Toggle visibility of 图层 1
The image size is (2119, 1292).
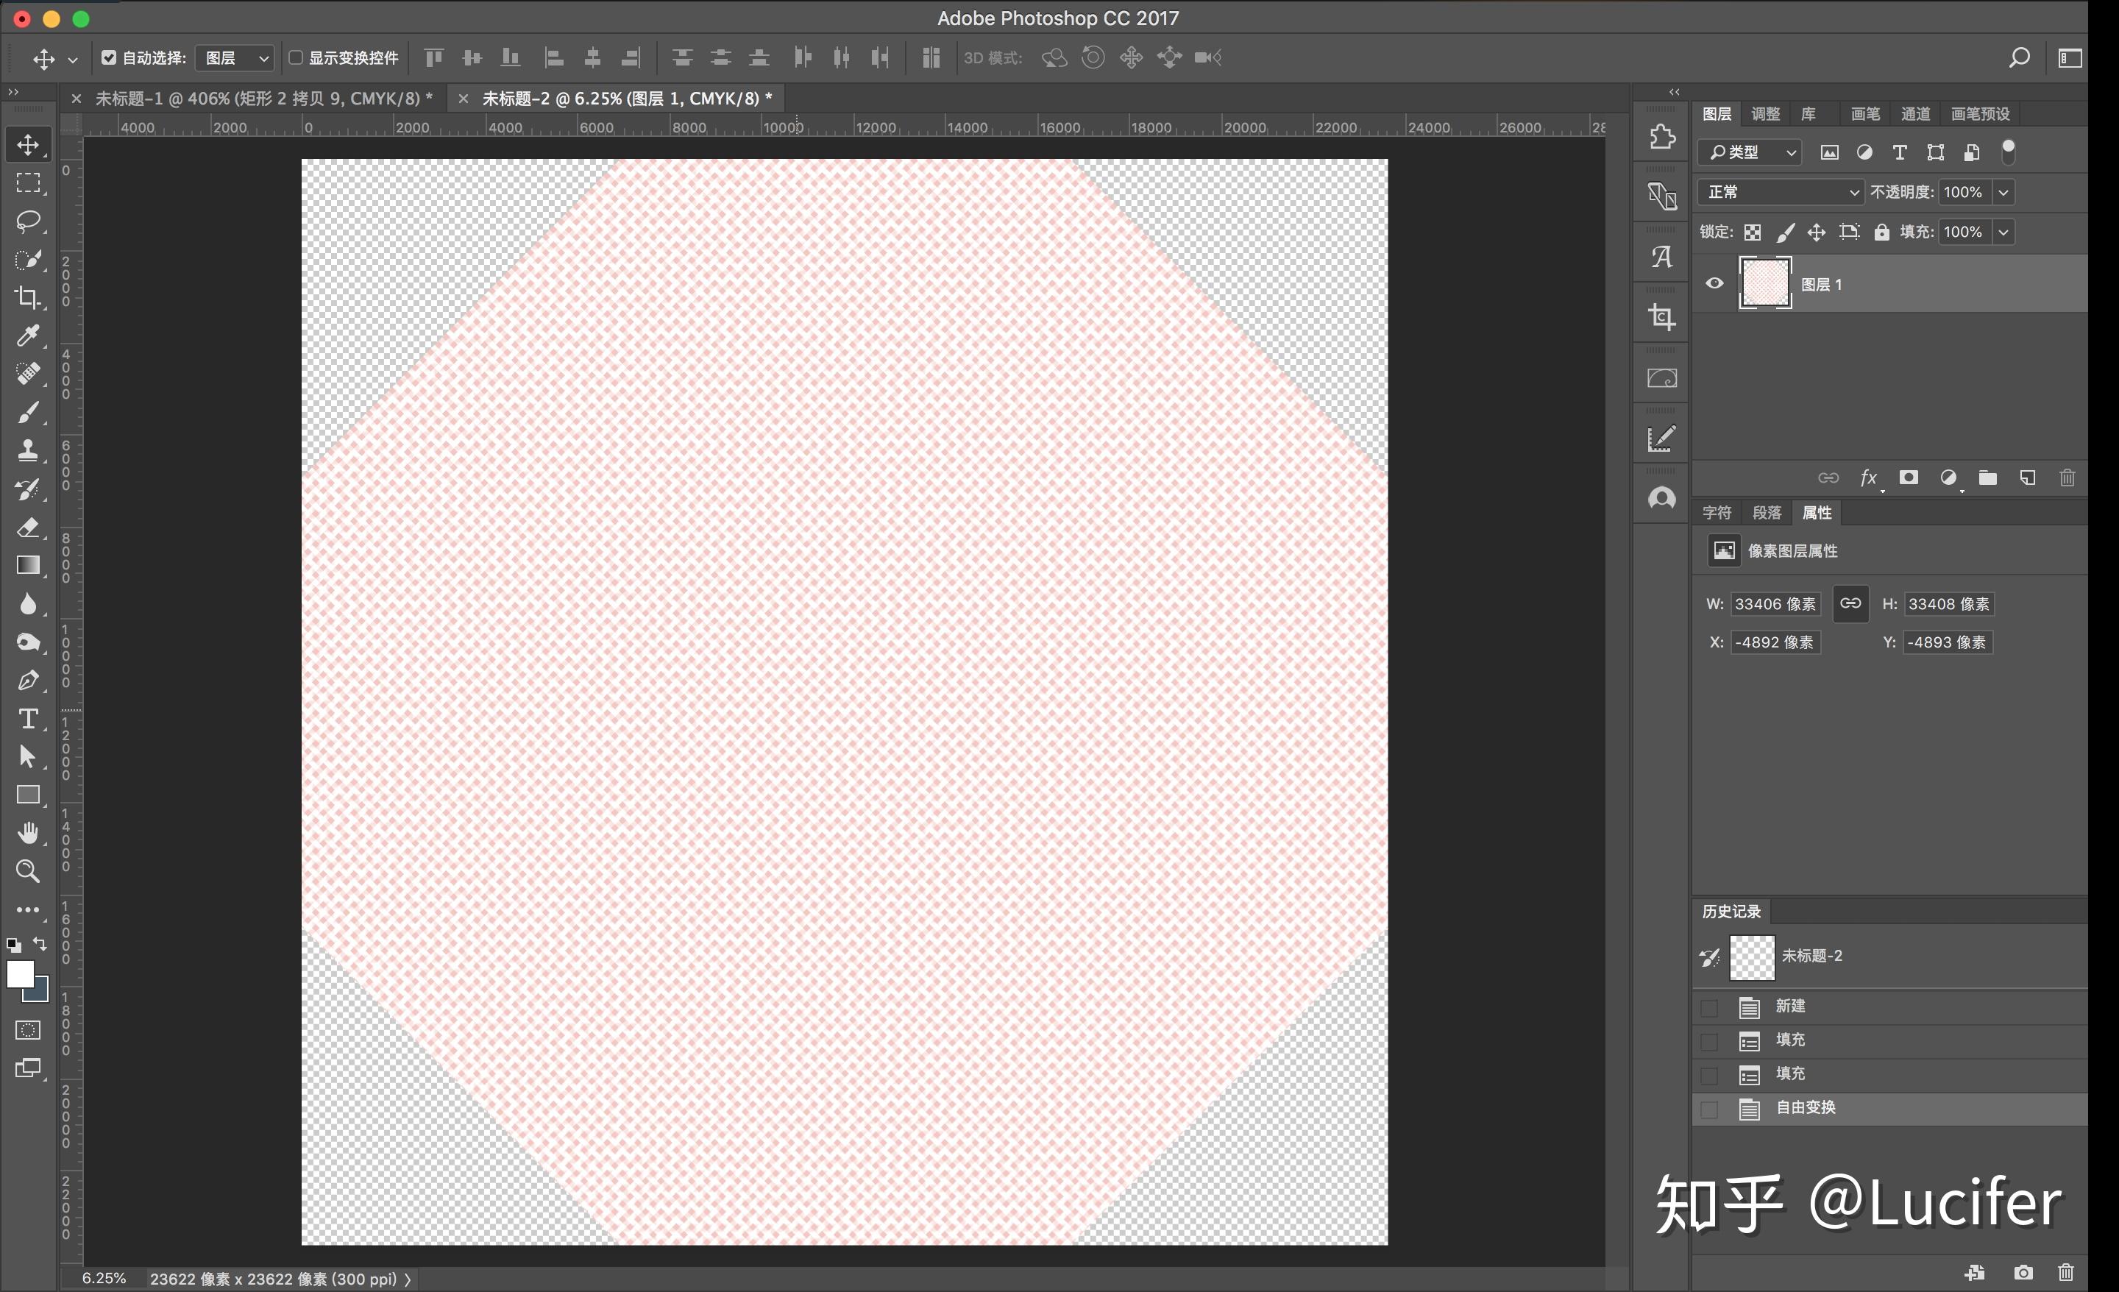tap(1715, 285)
